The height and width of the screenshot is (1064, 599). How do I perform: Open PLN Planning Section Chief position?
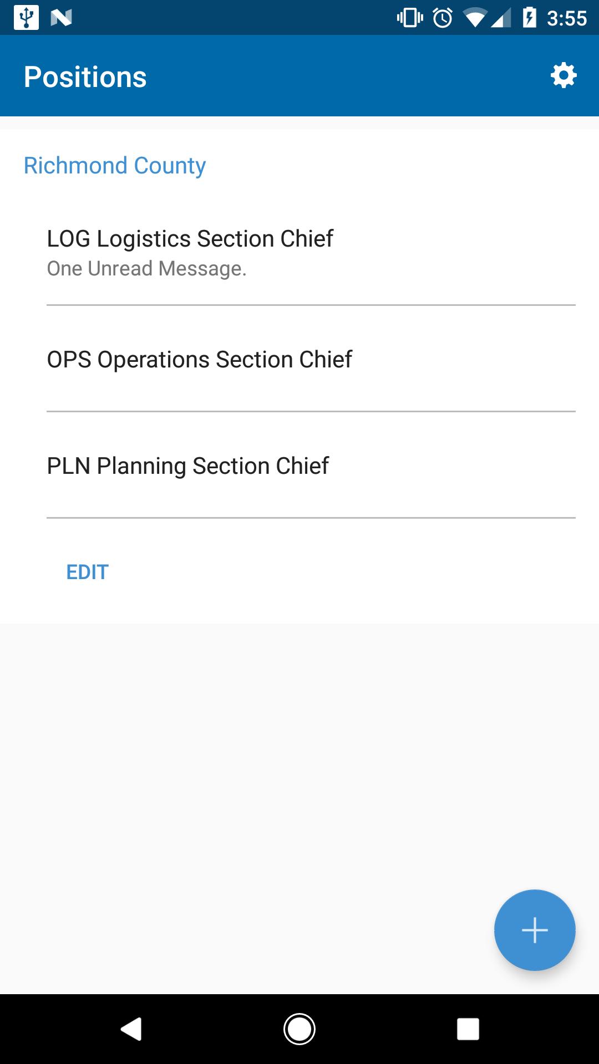[187, 466]
